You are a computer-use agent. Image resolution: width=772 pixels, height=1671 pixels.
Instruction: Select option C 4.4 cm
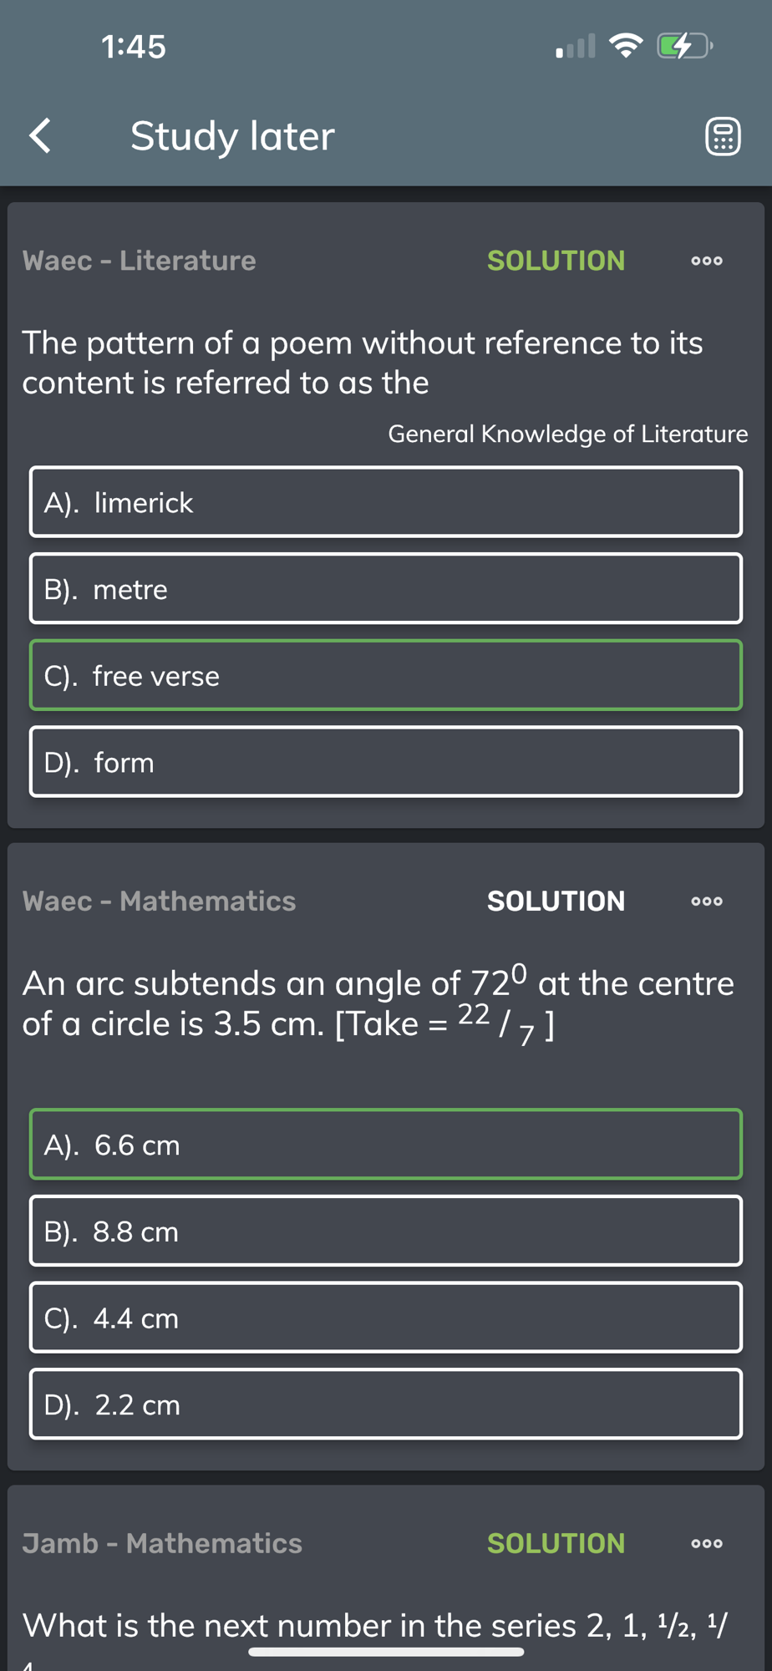tap(386, 1318)
